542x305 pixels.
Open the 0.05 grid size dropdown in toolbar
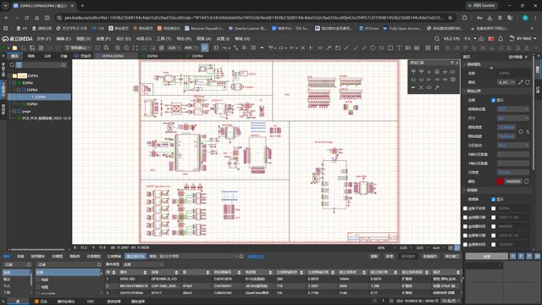click(x=174, y=47)
